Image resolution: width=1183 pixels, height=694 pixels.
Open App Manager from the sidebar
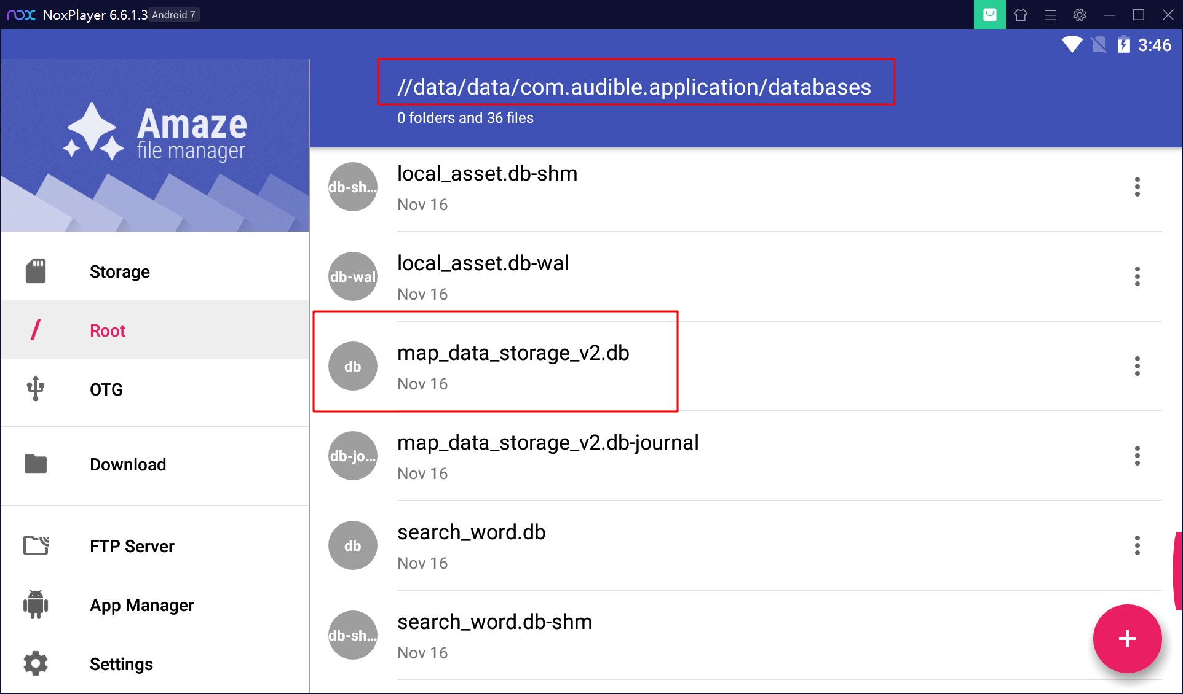pyautogui.click(x=154, y=605)
